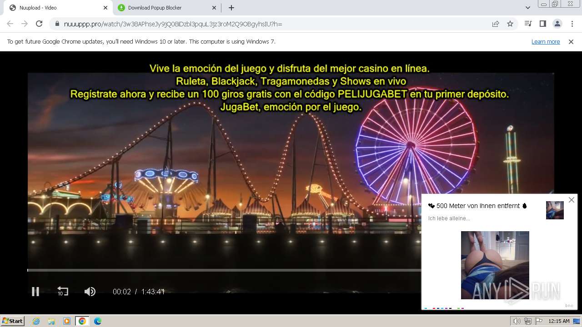Image resolution: width=582 pixels, height=327 pixels.
Task: Close the Download Popup Blocker tab
Action: [x=215, y=8]
